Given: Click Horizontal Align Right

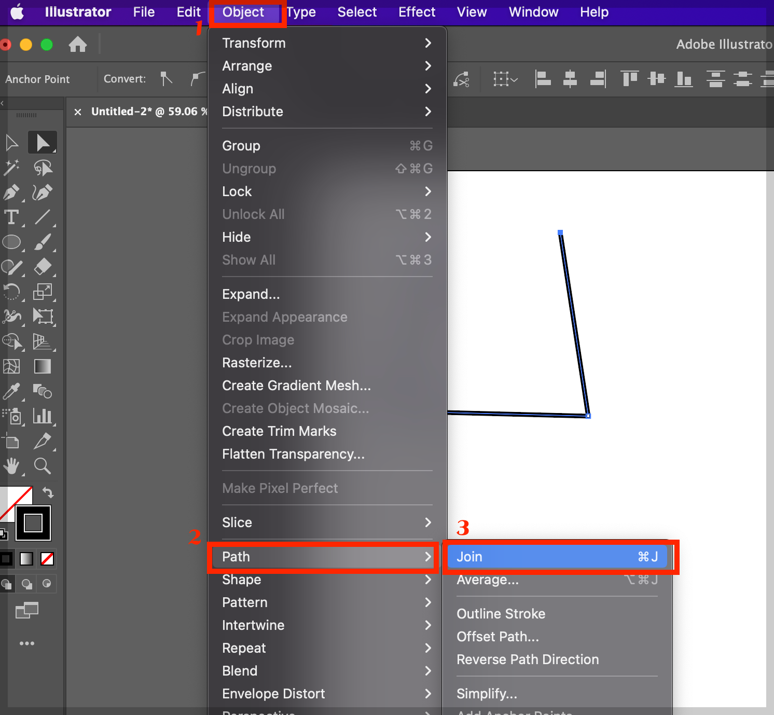Looking at the screenshot, I should point(598,79).
